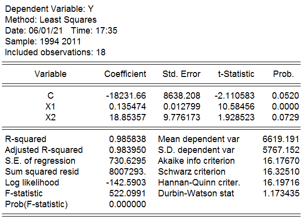Select the constant coefficient -18231.66

[x=126, y=96]
